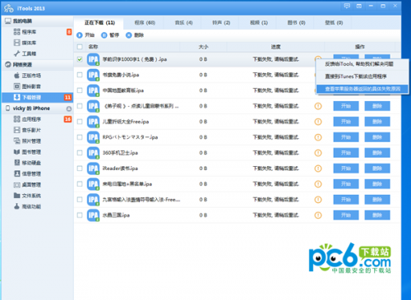
Task: Open 桌面管理 desktop management item
Action: [x=27, y=185]
